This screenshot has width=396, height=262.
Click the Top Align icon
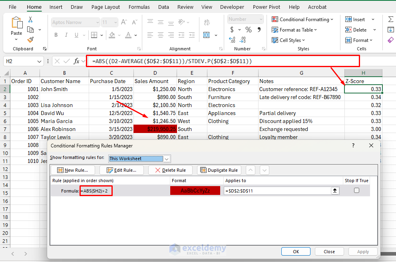(x=150, y=22)
